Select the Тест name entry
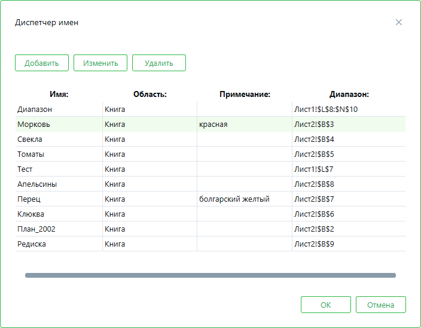Screen dimensions: 421x328 coord(25,169)
